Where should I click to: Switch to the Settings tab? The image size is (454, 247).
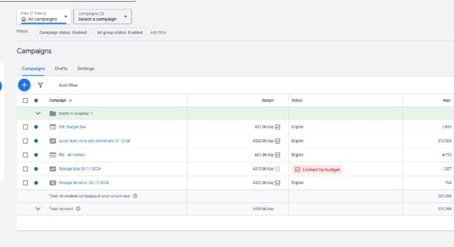click(x=86, y=69)
